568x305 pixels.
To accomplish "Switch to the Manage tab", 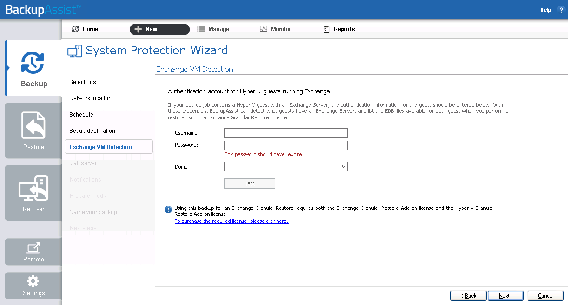I will pos(213,29).
